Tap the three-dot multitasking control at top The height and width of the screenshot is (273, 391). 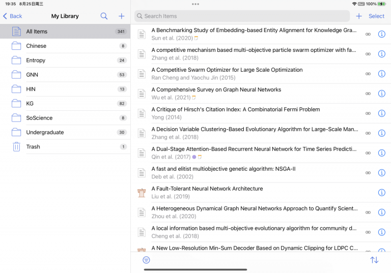point(195,4)
